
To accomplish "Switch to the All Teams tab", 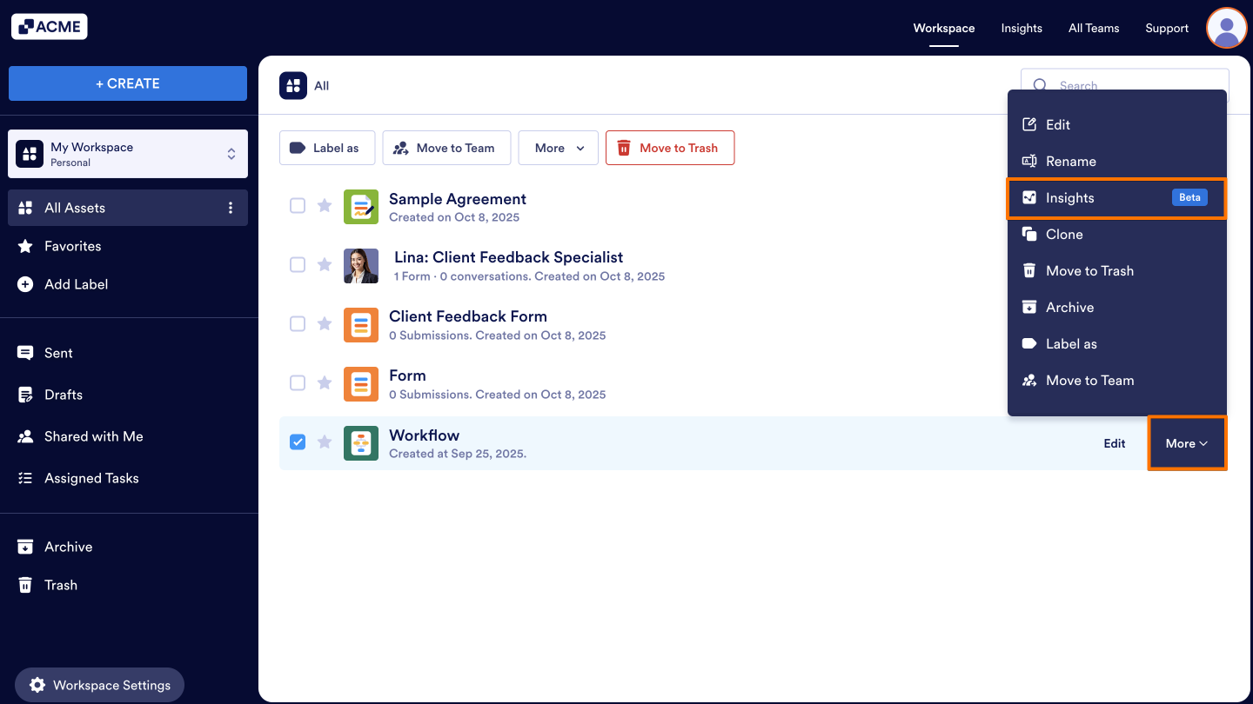I will (x=1094, y=28).
